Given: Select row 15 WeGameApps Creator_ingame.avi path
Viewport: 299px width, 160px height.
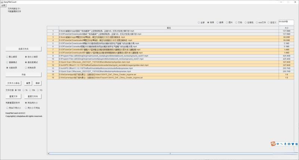Looking at the screenshot, I should (169, 74).
